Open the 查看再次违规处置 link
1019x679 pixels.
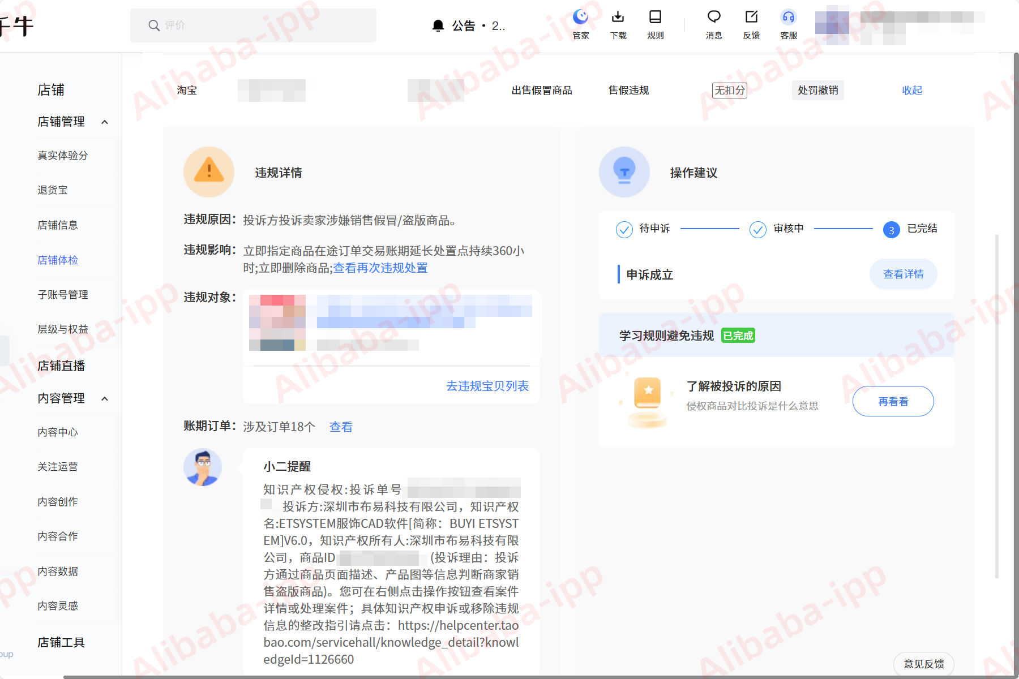point(380,268)
